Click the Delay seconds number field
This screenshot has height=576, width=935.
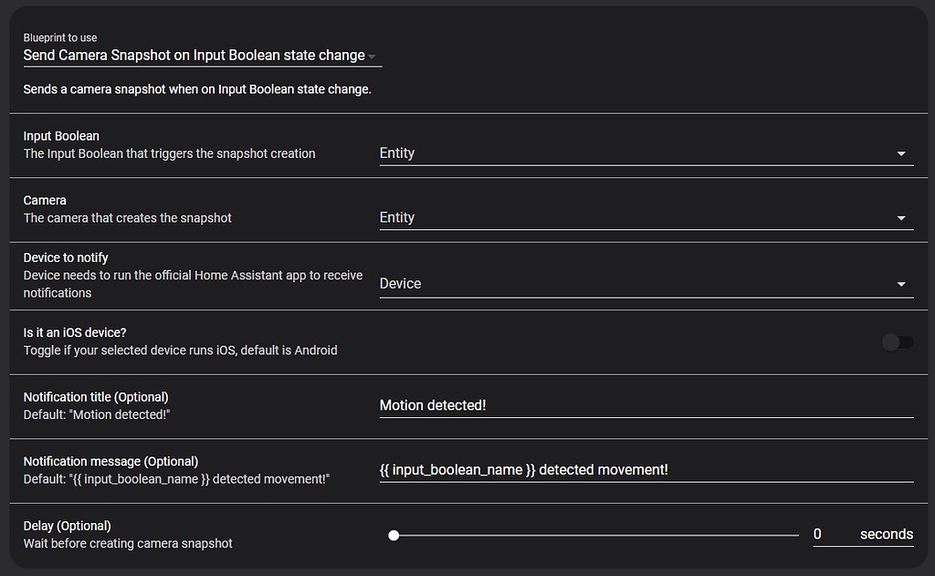tap(817, 533)
